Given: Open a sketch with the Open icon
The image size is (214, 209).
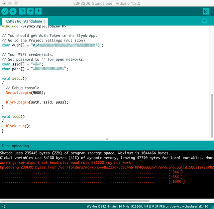Looking at the screenshot, I should 30,11.
